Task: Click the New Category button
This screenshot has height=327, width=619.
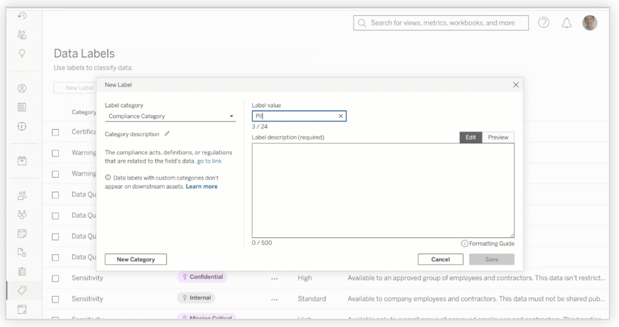Action: coord(135,259)
